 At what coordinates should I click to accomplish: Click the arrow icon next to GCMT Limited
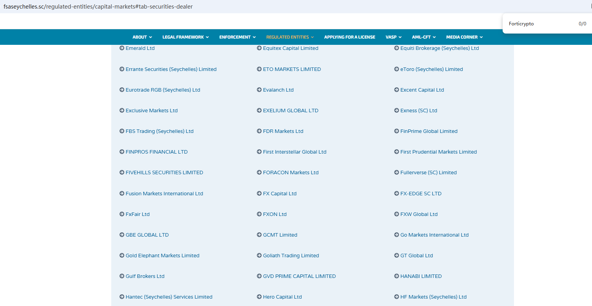(259, 235)
